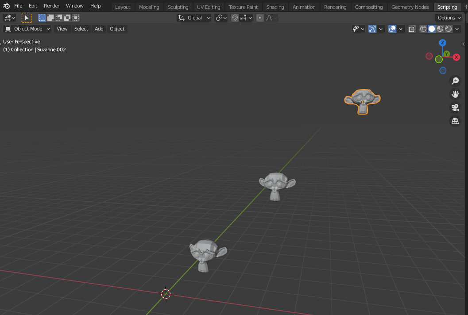Toggle X-Ray mode
Viewport: 468px width, 315px height.
412,29
